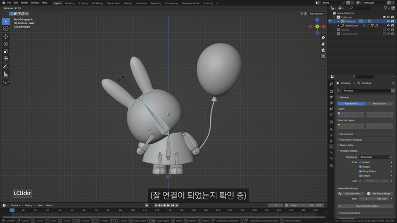Screen dimensions: 397x223
Task: Open the File menu
Action: tap(9, 3)
